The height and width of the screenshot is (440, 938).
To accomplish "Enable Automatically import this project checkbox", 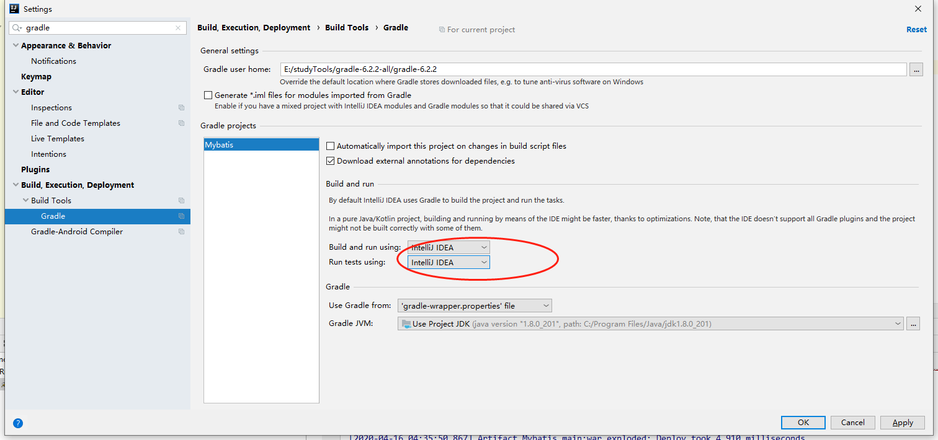I will 331,146.
